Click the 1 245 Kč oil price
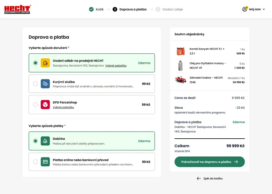Viewport: 272px width, 194px height. [239, 68]
